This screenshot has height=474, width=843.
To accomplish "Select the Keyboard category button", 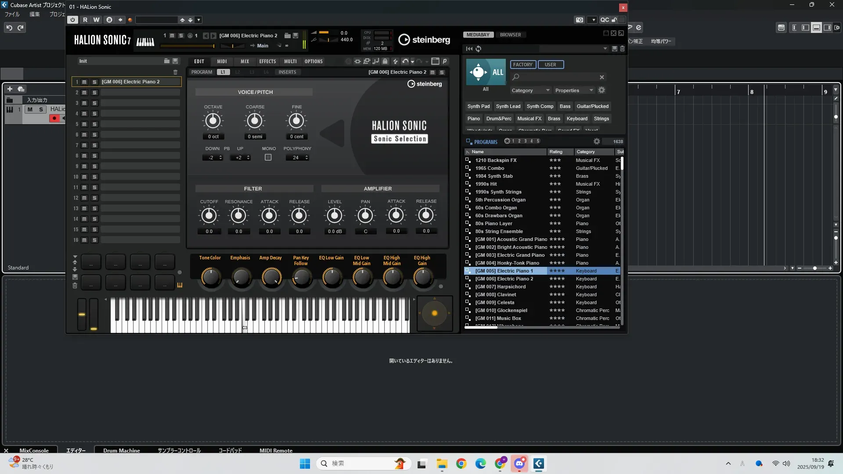I will 576,118.
